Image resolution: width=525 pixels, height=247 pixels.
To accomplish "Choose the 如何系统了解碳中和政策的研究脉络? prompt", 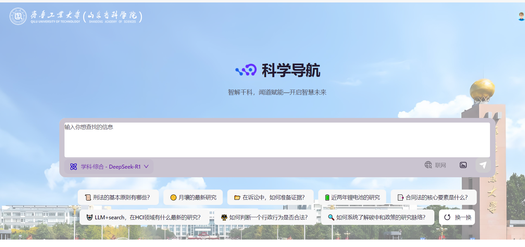I will [377, 217].
